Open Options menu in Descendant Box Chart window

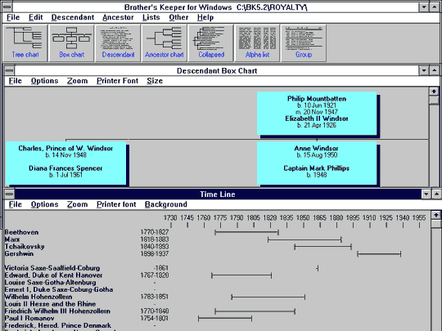tap(44, 81)
